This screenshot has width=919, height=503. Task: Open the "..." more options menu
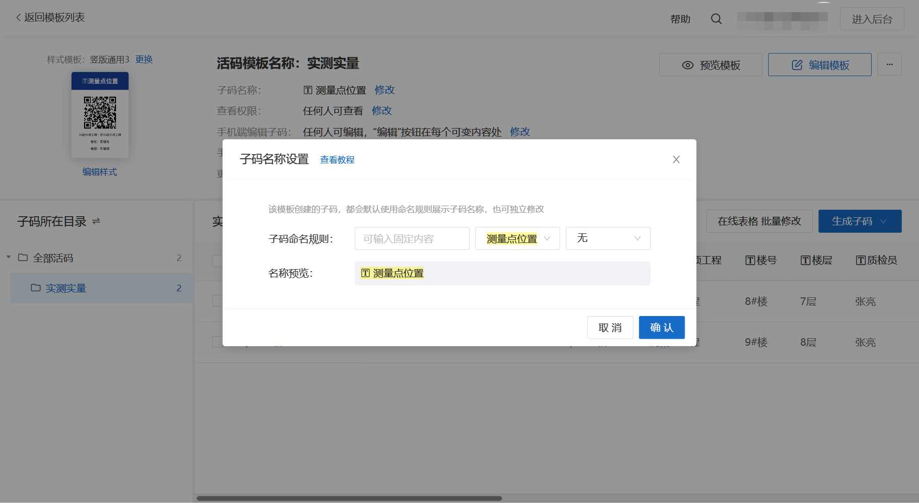point(889,64)
